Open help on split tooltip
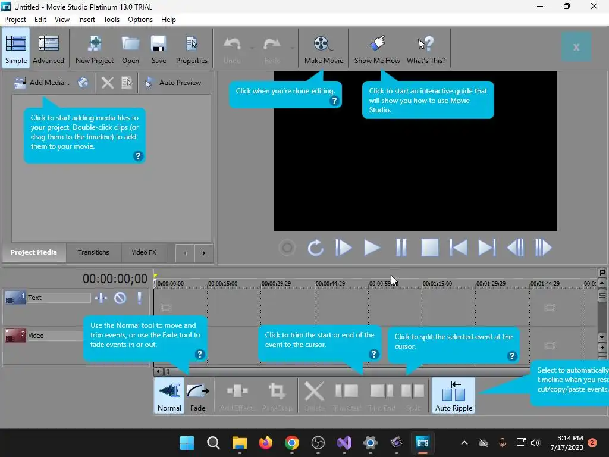Viewport: 609px width, 457px height. click(512, 356)
